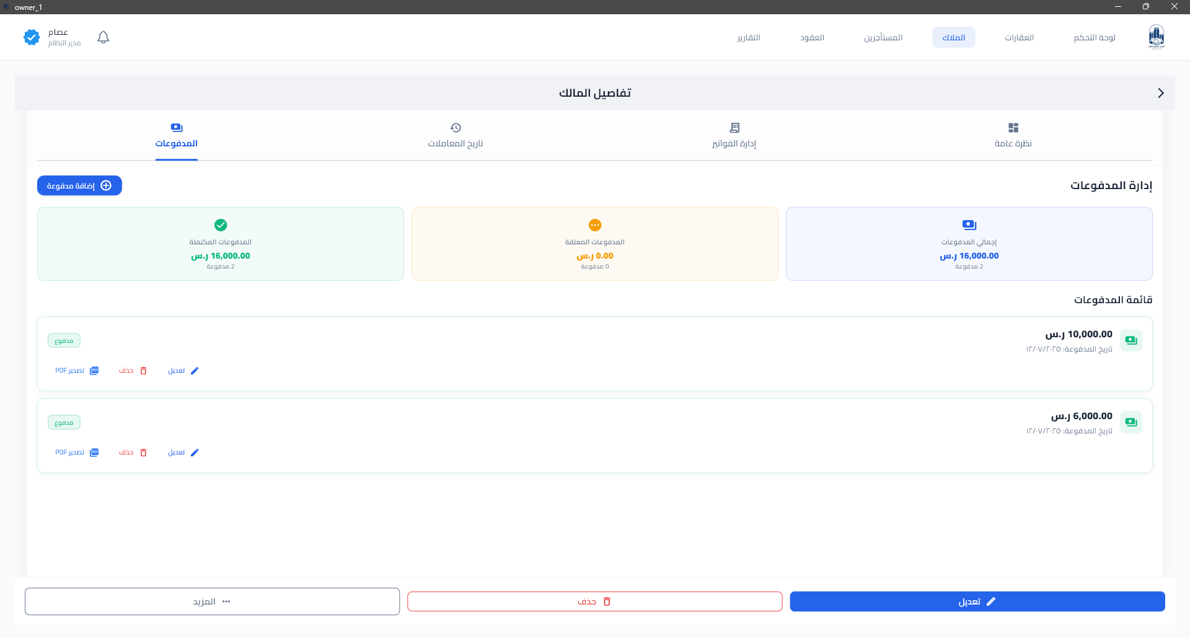This screenshot has width=1190, height=638.
Task: Click the pencil icon on the 10,000.00 payment
Action: pos(195,371)
